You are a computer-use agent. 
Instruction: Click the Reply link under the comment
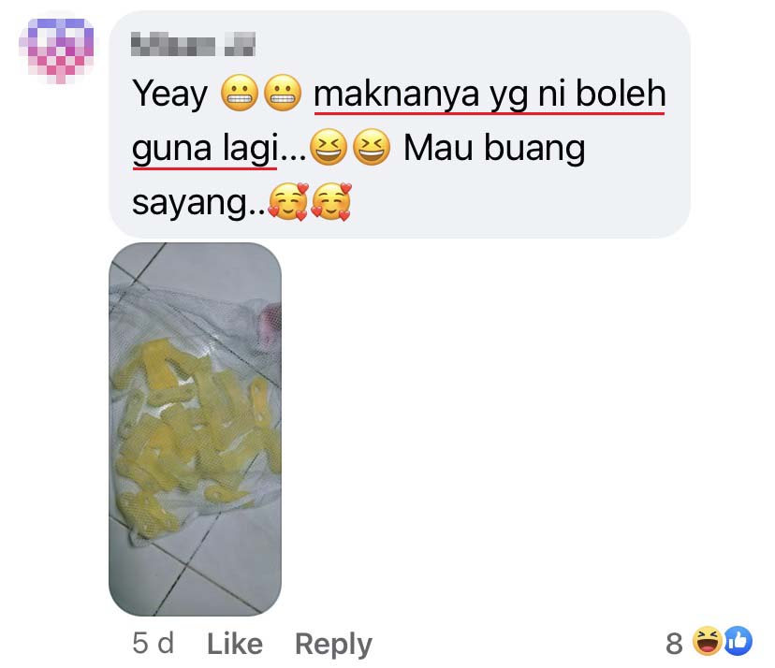[333, 645]
